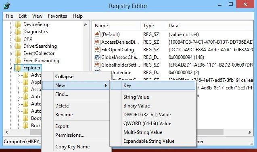Screen dimensions: 257x152
Task: Expand the EventCollector key
Action: coord(11,54)
